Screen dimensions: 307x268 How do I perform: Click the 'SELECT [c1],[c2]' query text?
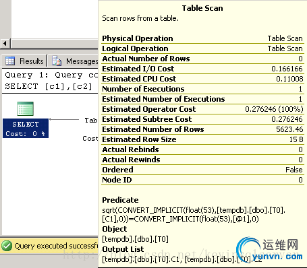(x=49, y=86)
